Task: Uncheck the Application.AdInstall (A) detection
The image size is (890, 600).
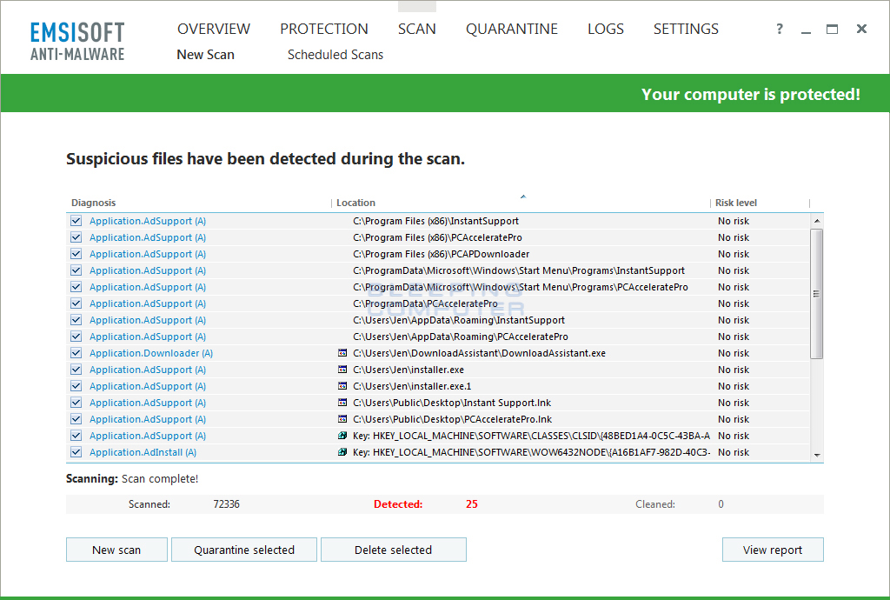Action: [x=76, y=452]
